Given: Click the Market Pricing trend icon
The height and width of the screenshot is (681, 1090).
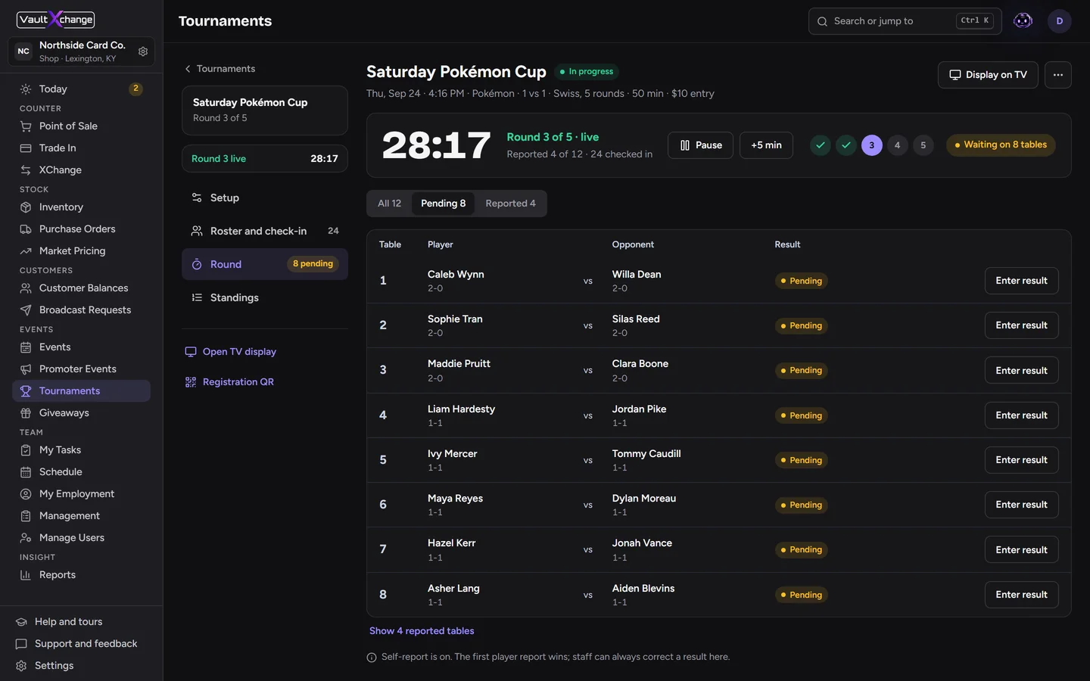Looking at the screenshot, I should coord(26,250).
